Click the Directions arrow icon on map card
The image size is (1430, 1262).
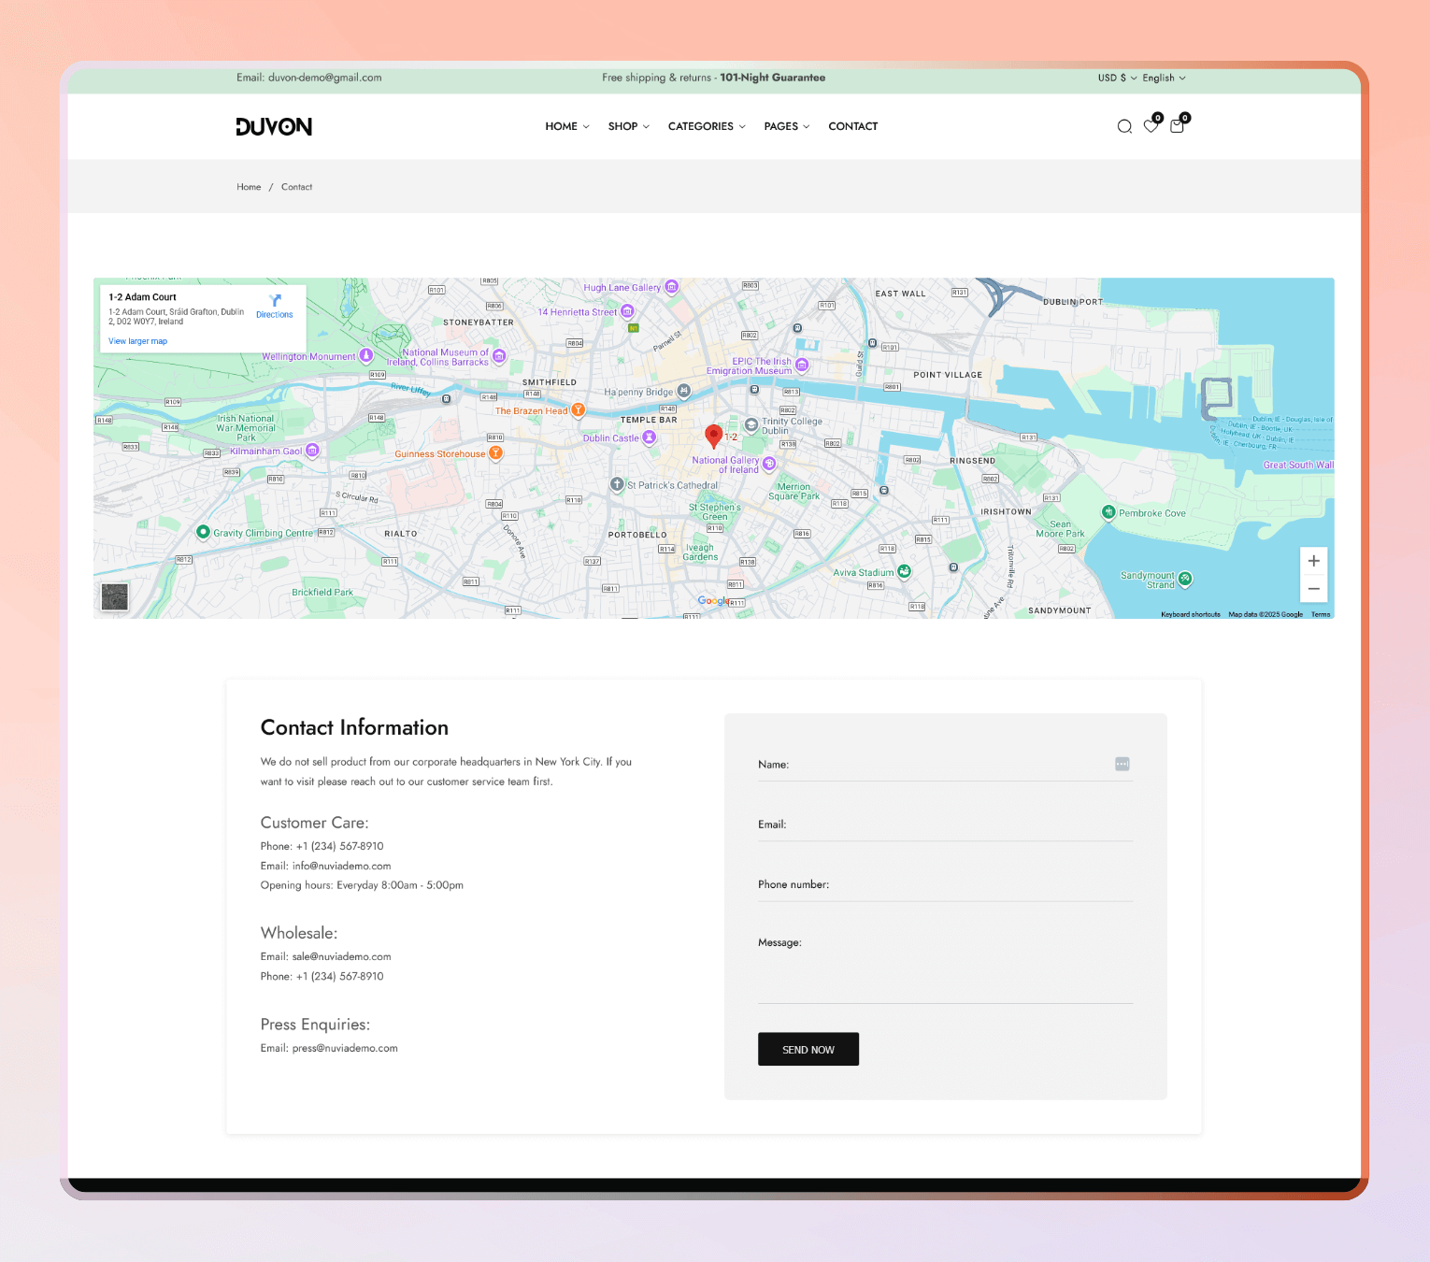275,300
